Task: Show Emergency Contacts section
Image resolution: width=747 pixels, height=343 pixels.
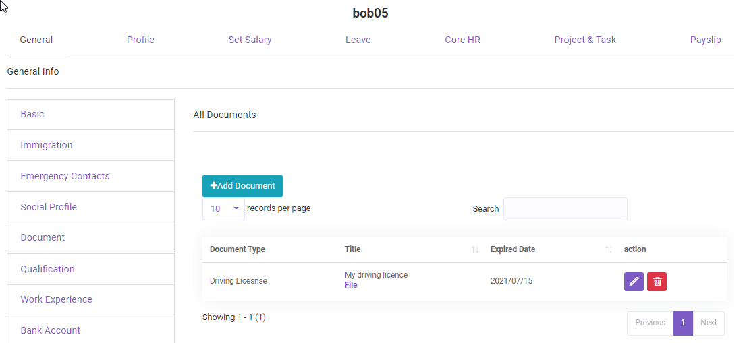Action: point(65,176)
